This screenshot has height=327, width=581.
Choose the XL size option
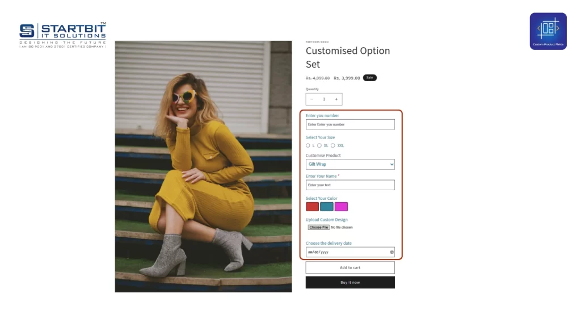click(319, 145)
